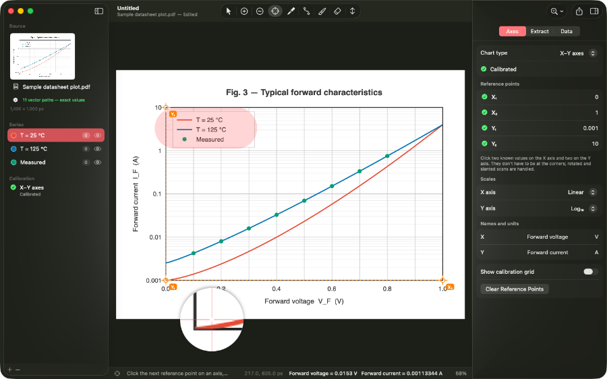Select the T = 25 °C series row
607x379 pixels.
pos(56,135)
